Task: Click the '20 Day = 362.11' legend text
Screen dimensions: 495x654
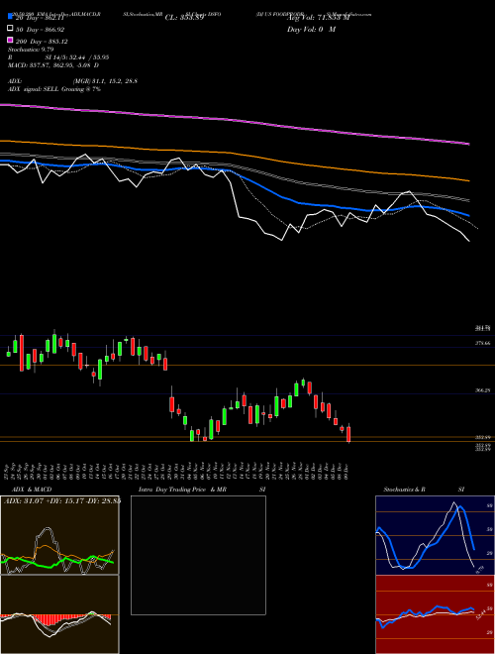Action: coord(40,18)
